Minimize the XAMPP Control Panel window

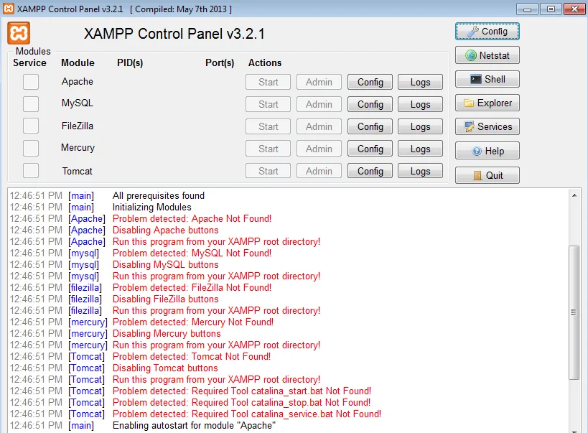click(527, 9)
